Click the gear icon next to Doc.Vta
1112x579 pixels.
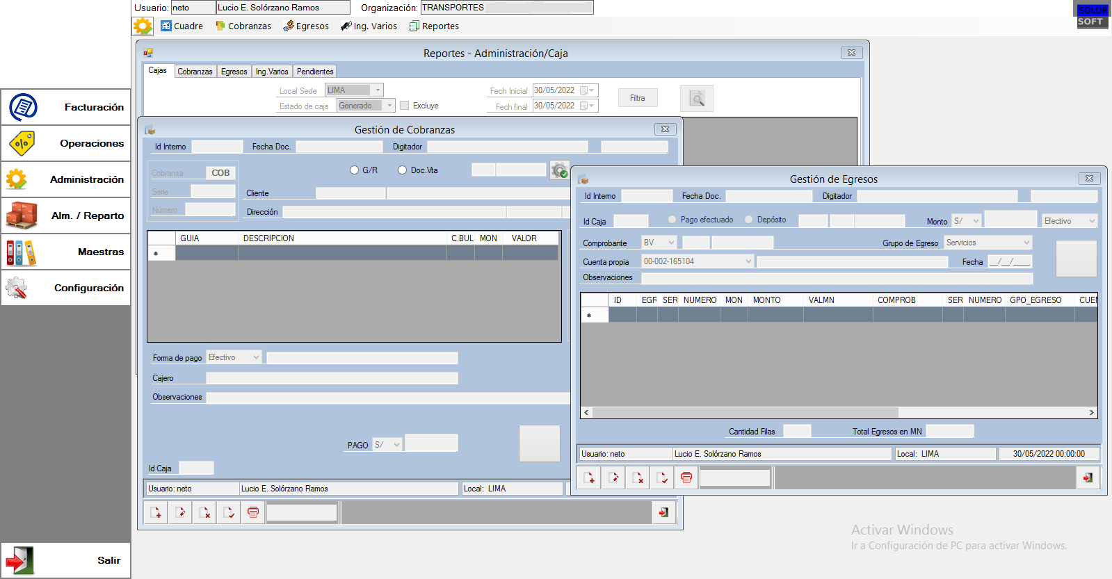(559, 170)
